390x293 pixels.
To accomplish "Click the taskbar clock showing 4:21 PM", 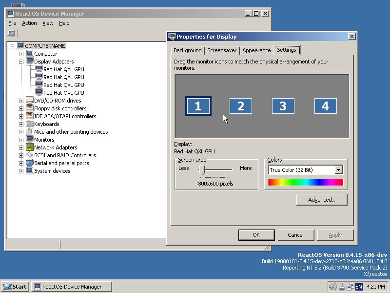I will coord(375,287).
